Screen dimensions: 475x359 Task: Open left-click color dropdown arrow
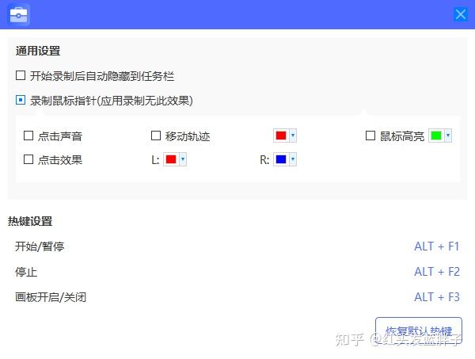coord(182,159)
